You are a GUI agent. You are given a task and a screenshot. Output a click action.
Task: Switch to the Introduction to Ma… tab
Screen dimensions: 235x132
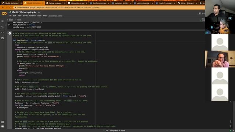click(77, 3)
